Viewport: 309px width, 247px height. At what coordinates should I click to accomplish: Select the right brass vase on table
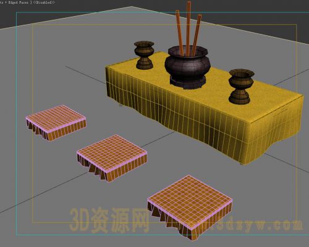[241, 86]
